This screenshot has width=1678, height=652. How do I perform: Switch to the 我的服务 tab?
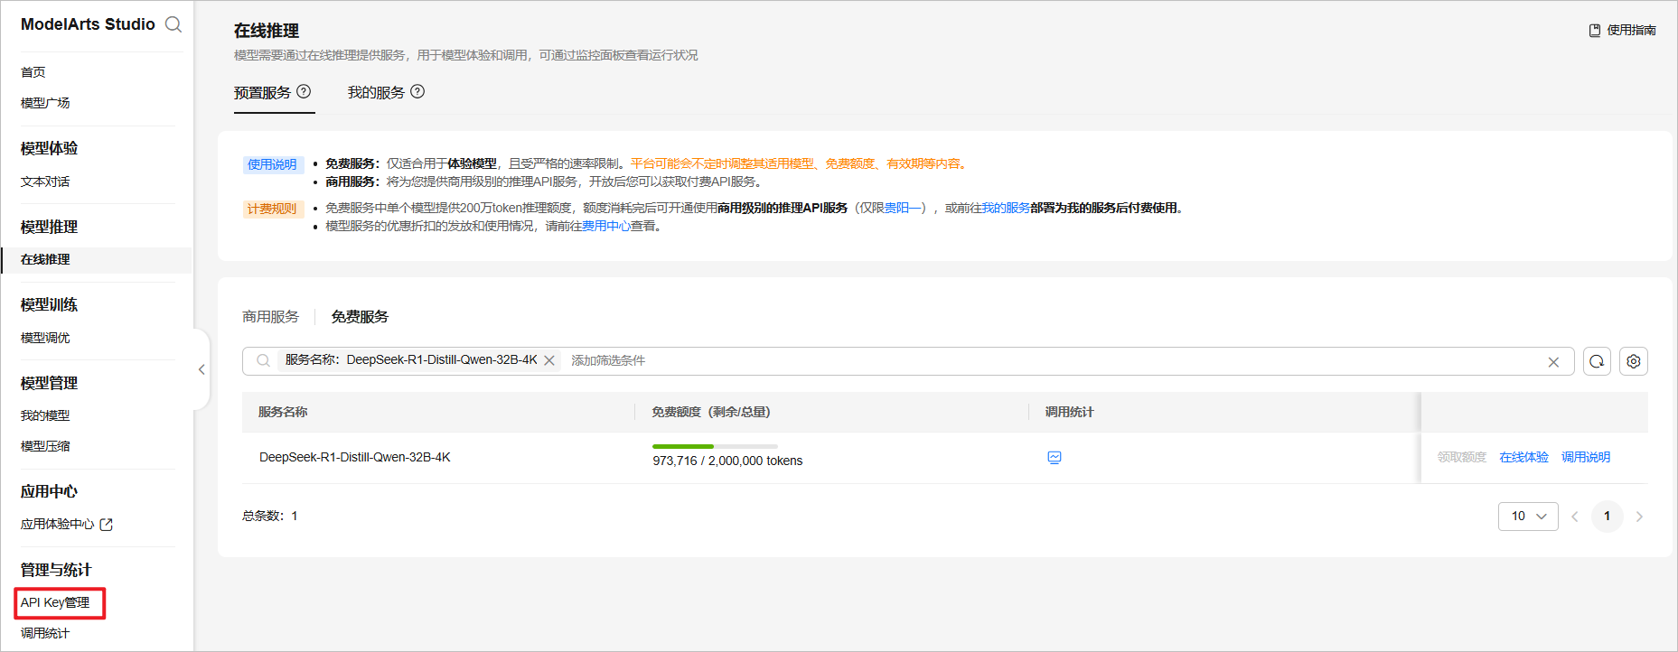(376, 92)
